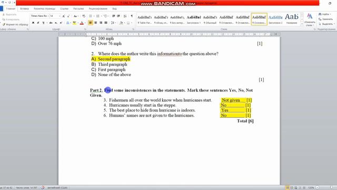Align text left
The width and height of the screenshot is (337, 190).
click(91, 23)
